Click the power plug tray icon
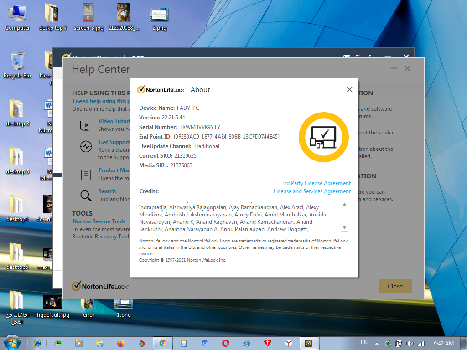Image resolution: width=467 pixels, height=350 pixels. [399, 344]
